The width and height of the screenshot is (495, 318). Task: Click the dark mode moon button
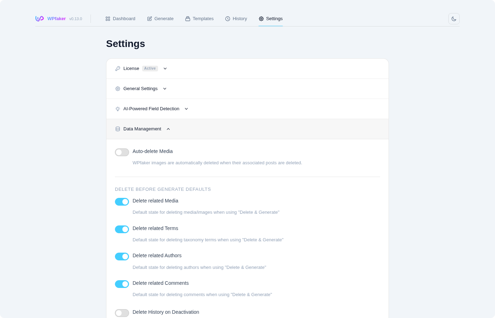(454, 19)
